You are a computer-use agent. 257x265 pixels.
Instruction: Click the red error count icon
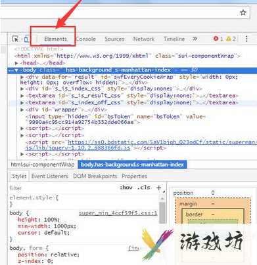pos(216,39)
